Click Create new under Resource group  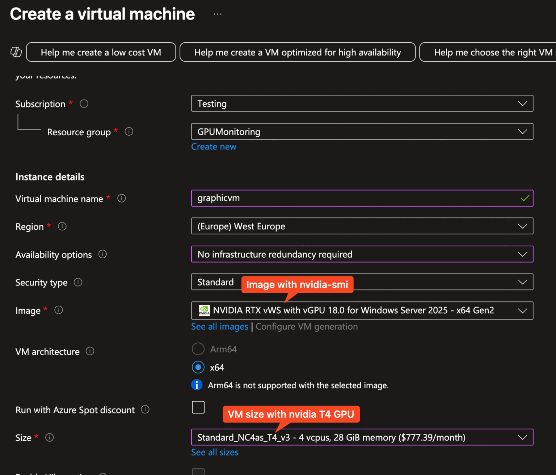tap(214, 146)
